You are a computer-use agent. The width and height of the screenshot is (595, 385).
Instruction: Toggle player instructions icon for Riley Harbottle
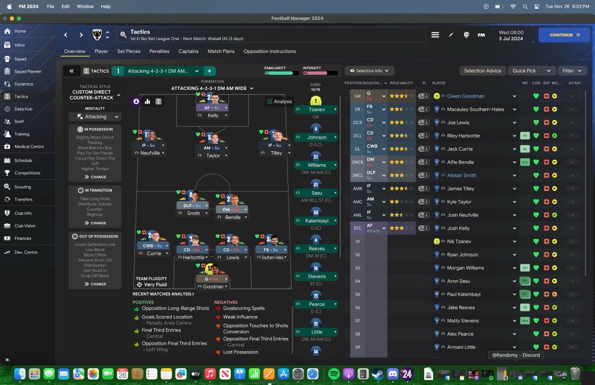coord(424,136)
